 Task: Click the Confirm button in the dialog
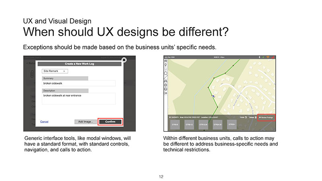110,121
